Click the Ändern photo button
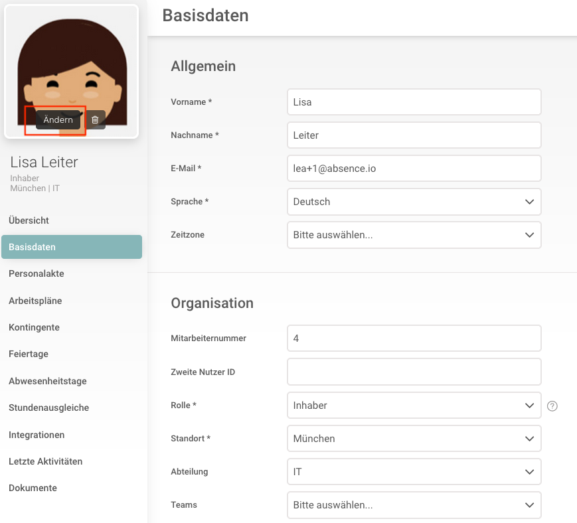The width and height of the screenshot is (577, 523). [x=58, y=120]
